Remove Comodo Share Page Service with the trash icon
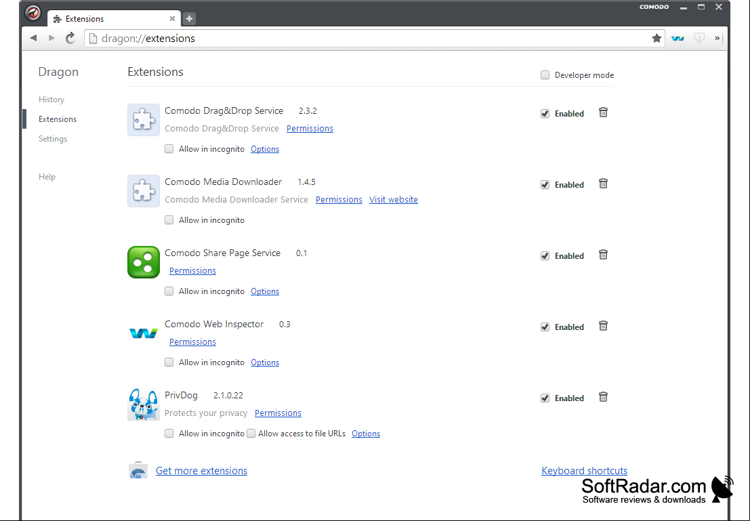This screenshot has height=521, width=750. coord(603,255)
